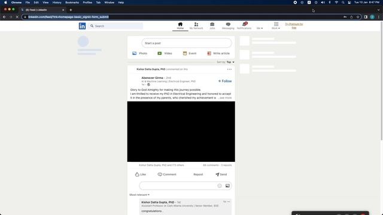
Task: Create an Event from post box
Action: pyautogui.click(x=190, y=53)
